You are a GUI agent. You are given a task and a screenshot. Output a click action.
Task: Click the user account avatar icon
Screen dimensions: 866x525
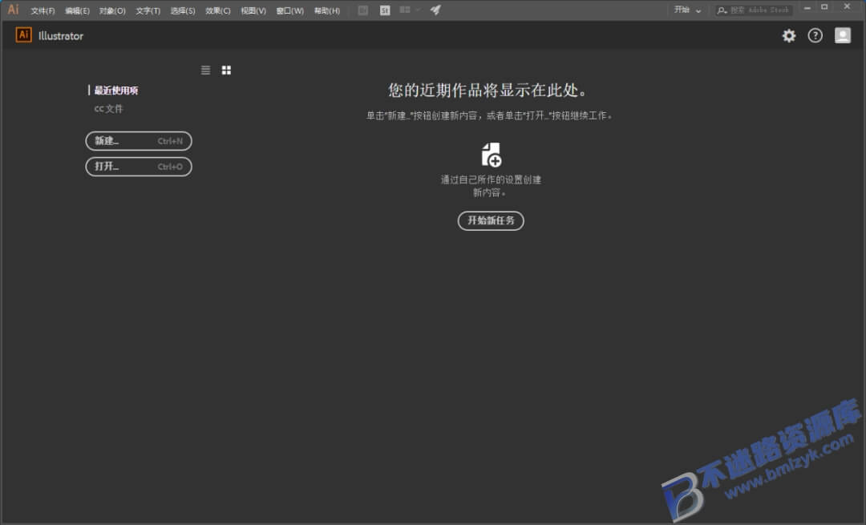point(842,35)
